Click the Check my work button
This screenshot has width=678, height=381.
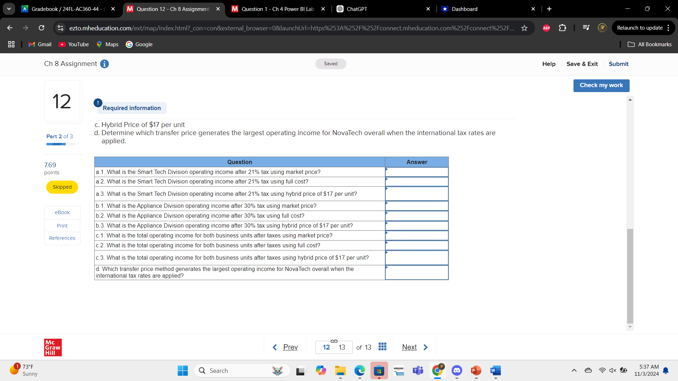tap(601, 85)
